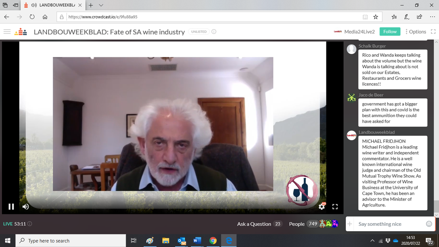Toggle session fullscreen next to Options
Image resolution: width=439 pixels, height=247 pixels.
433,31
